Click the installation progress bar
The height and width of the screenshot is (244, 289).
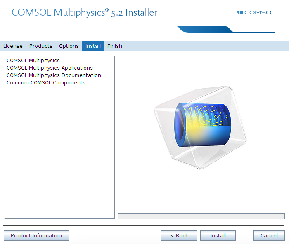(x=201, y=216)
